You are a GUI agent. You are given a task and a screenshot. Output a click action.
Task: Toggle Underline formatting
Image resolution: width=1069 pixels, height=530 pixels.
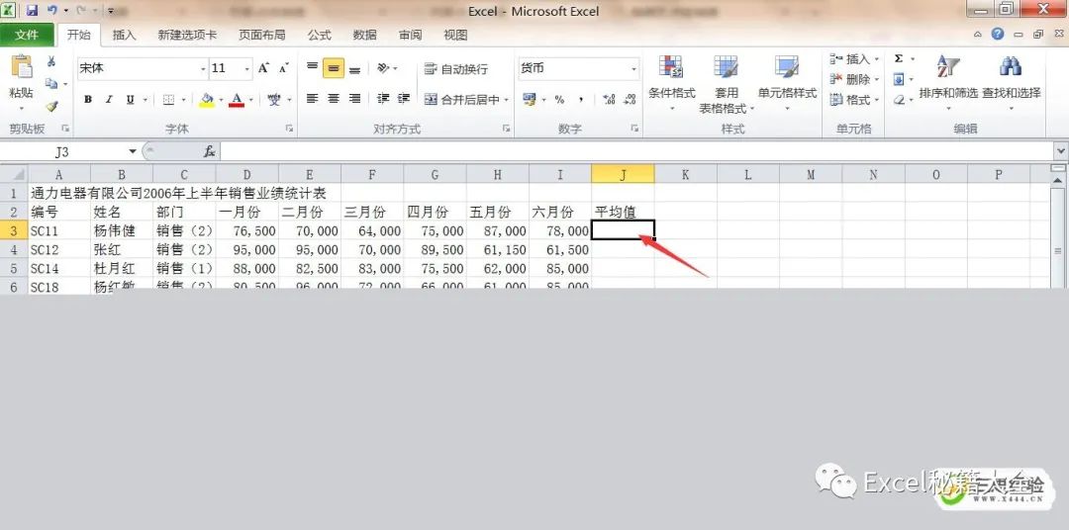(x=130, y=100)
